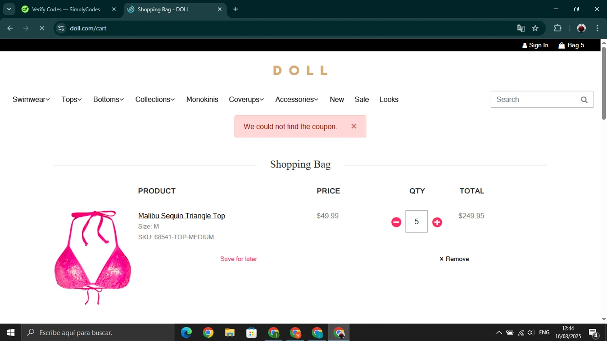Expand the Swimwear menu

coord(31,100)
